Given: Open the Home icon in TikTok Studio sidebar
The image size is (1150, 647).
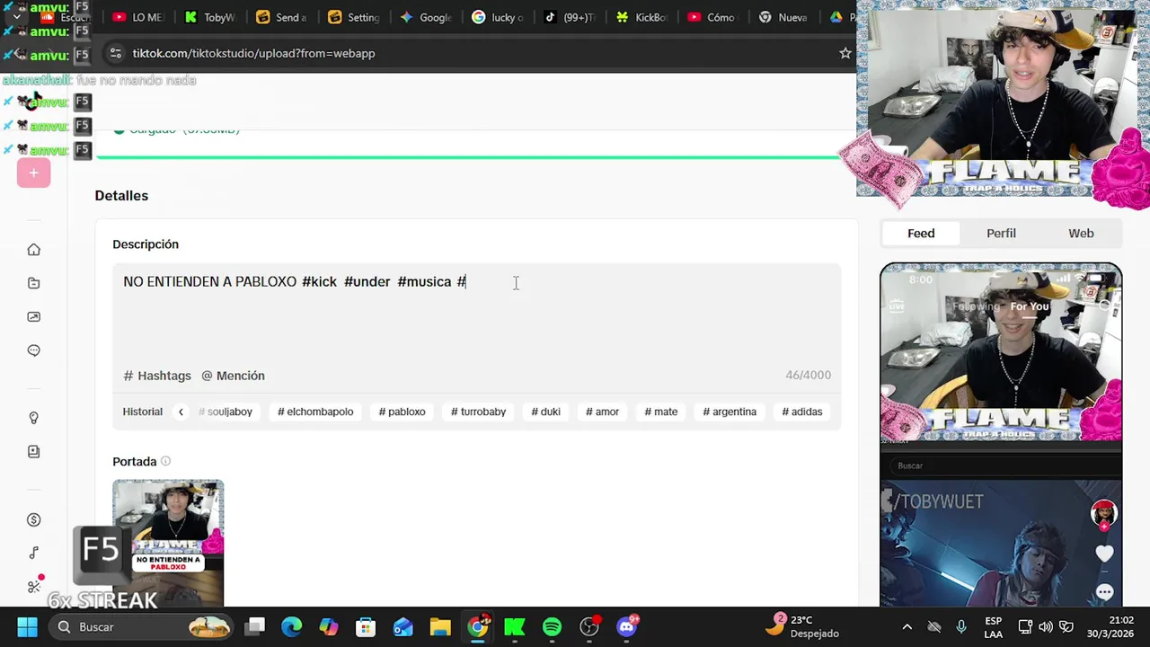Looking at the screenshot, I should pos(33,250).
